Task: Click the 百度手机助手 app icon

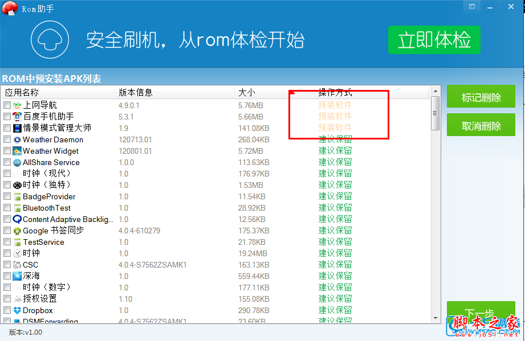Action: point(17,117)
